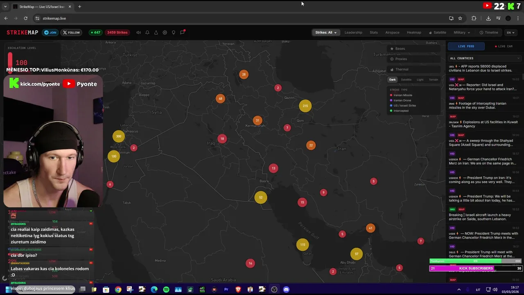The image size is (524, 295).
Task: Click the 48 orange cluster in northern Iraq
Action: pos(220,98)
